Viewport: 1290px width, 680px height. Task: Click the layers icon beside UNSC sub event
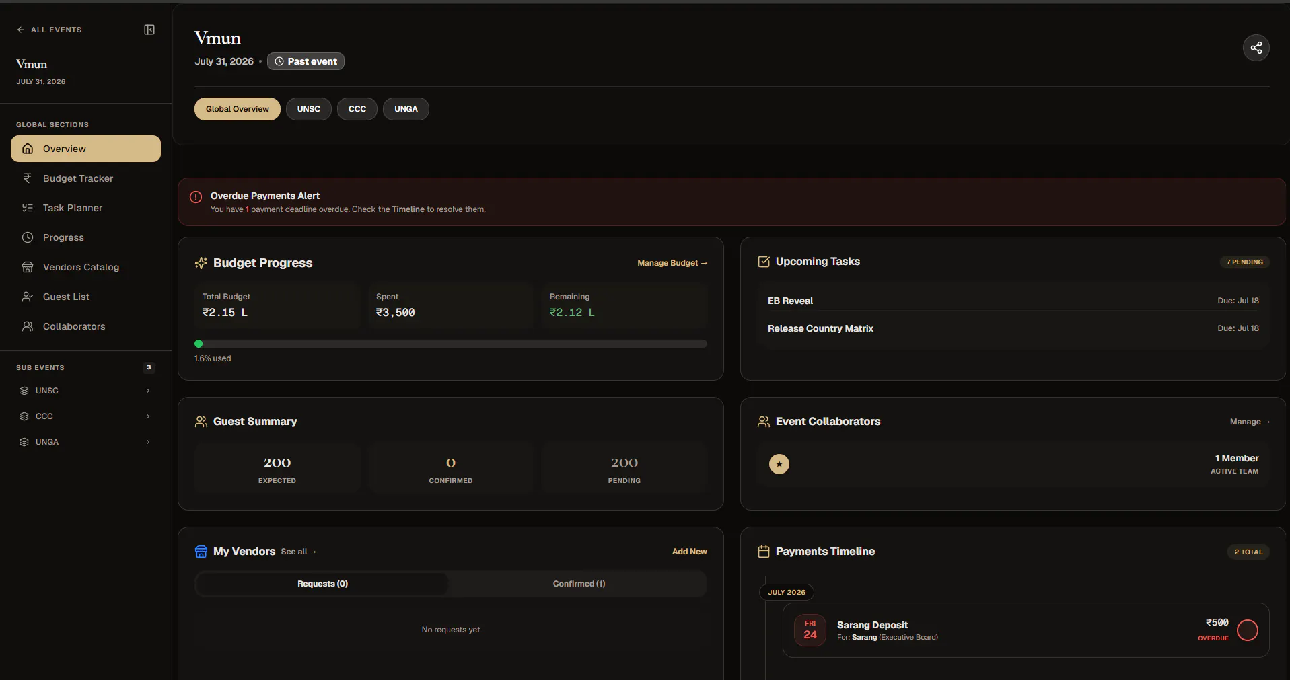24,391
